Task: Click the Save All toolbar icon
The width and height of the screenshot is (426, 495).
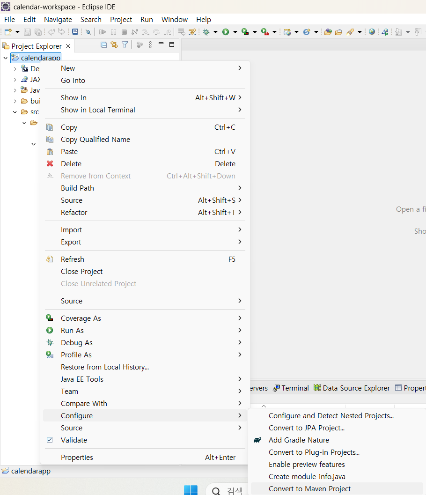Action: [x=38, y=32]
